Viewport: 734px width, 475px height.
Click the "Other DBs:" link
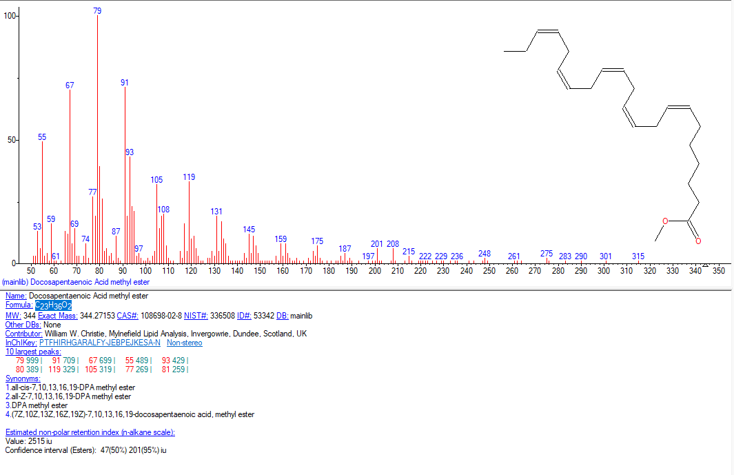coord(23,325)
